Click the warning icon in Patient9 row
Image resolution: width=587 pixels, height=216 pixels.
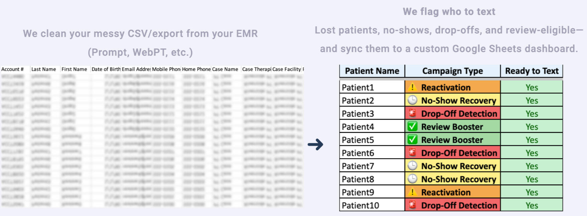(x=413, y=192)
